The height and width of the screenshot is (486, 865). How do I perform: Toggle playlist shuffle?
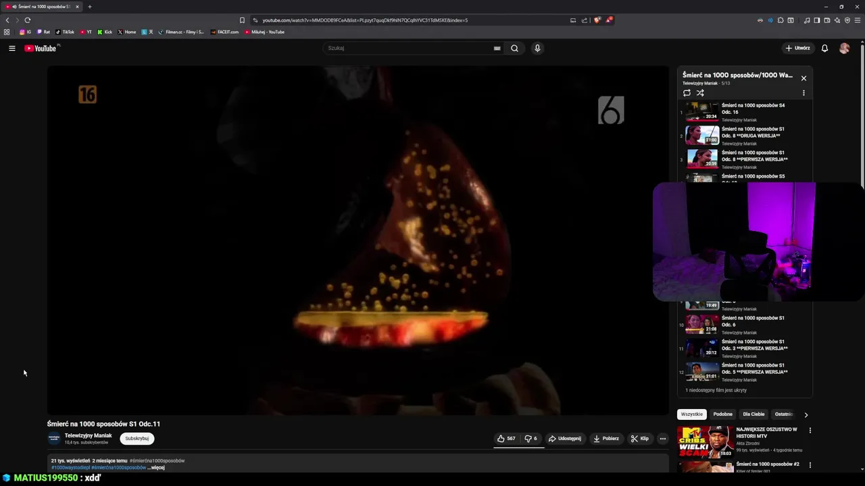coord(700,93)
